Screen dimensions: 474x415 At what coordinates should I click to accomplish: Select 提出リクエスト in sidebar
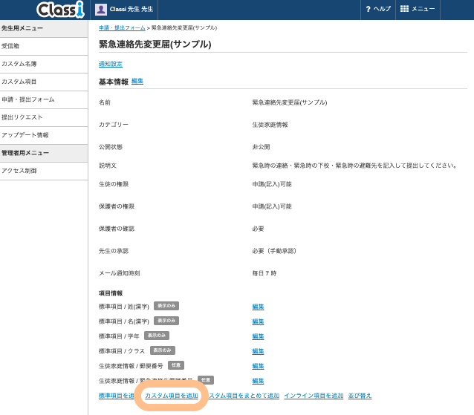(22, 117)
